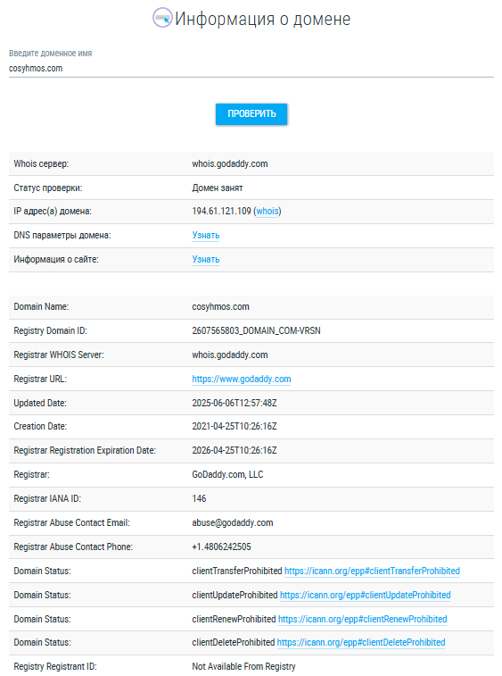Click the Домен занят status text
The height and width of the screenshot is (676, 502).
(x=218, y=188)
